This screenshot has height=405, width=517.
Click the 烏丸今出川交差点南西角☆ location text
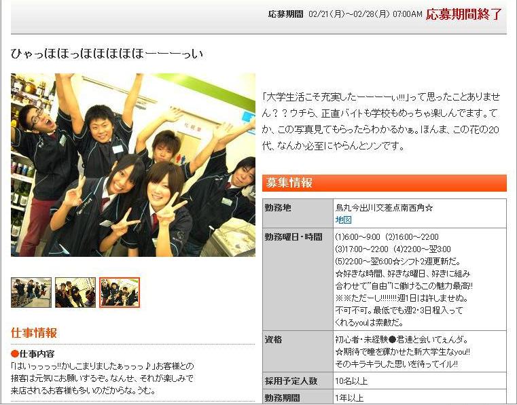384,208
